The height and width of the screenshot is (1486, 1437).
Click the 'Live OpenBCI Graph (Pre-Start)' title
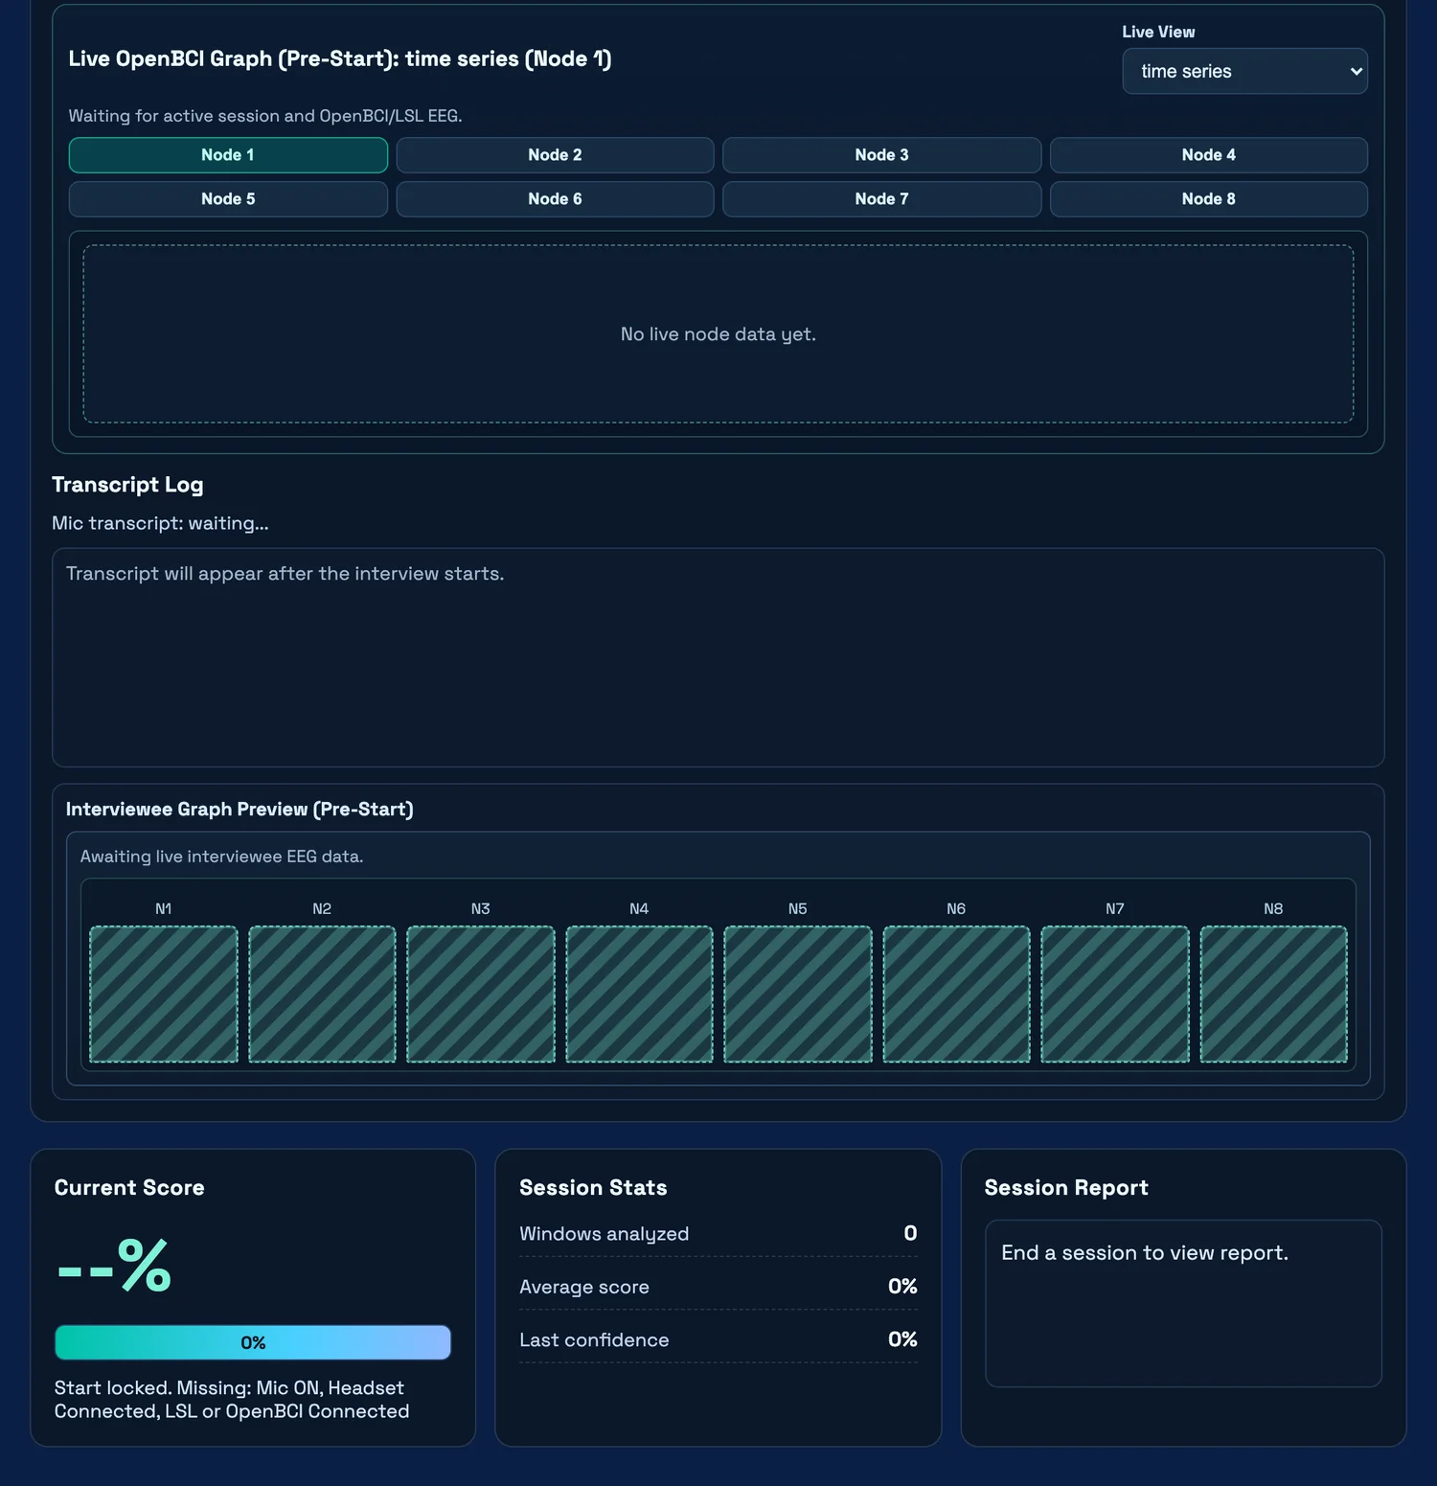[x=340, y=58]
